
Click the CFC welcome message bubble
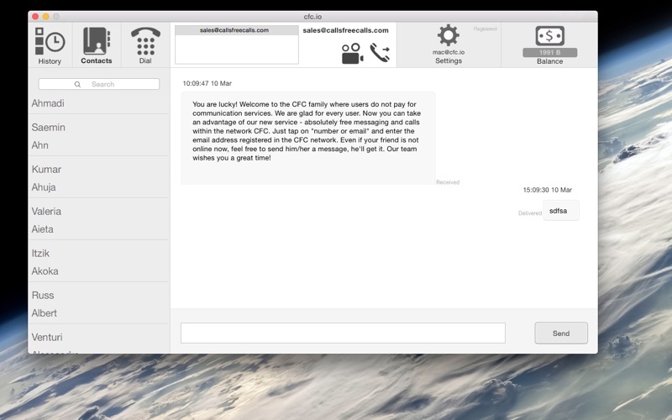tap(307, 138)
